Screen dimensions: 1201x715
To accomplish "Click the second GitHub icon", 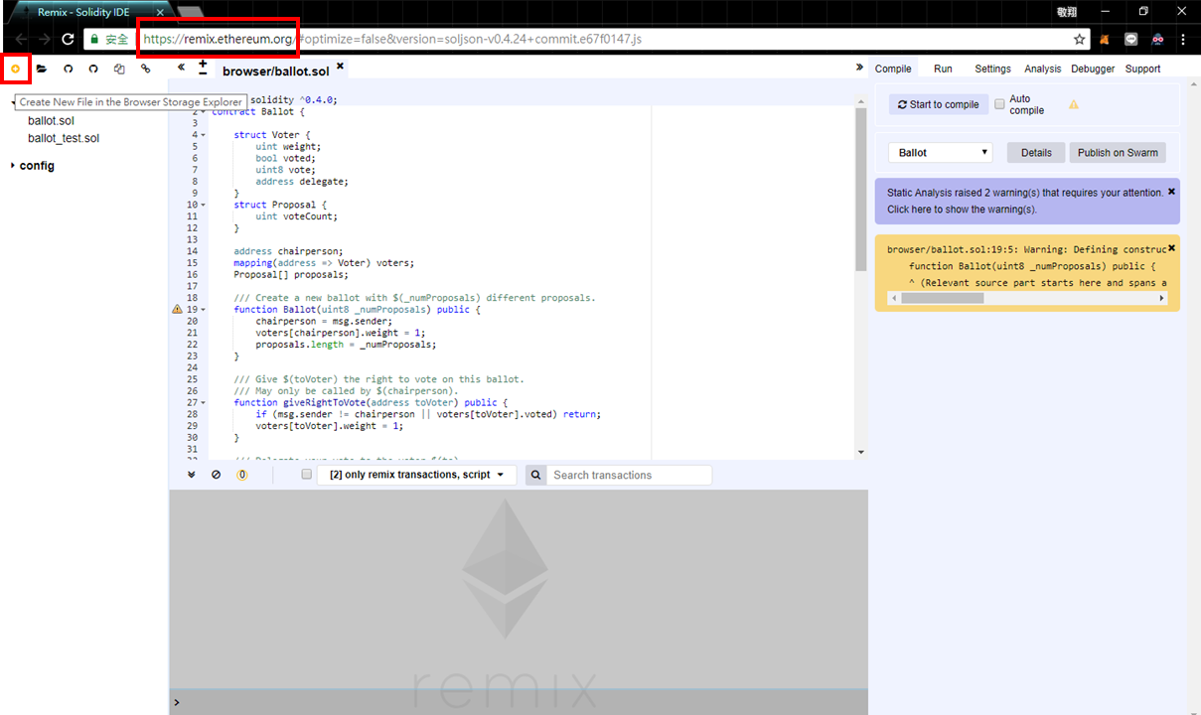I will 93,69.
